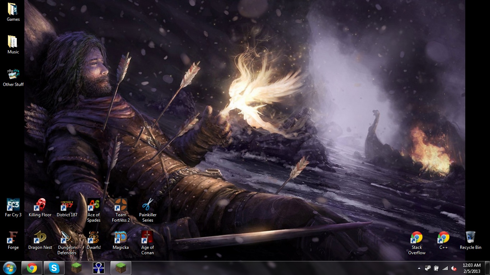Image resolution: width=490 pixels, height=275 pixels.
Task: Open the Age of Conan shortcut
Action: (x=147, y=238)
